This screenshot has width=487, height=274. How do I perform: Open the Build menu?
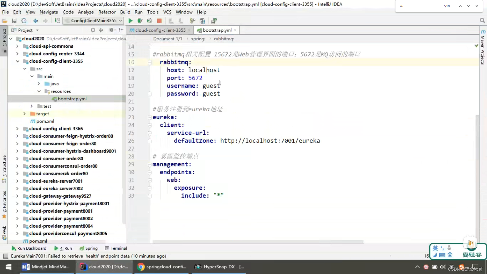125,12
